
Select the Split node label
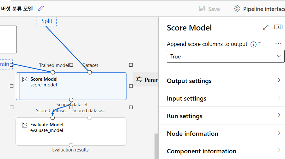tap(47, 21)
